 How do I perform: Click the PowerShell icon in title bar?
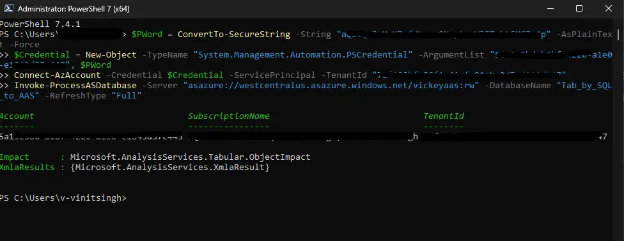[x=8, y=8]
